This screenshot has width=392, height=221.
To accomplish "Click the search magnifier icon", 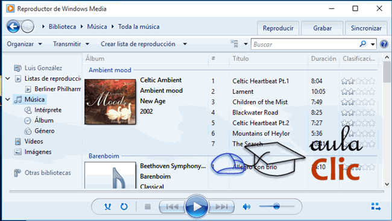I will [362, 44].
